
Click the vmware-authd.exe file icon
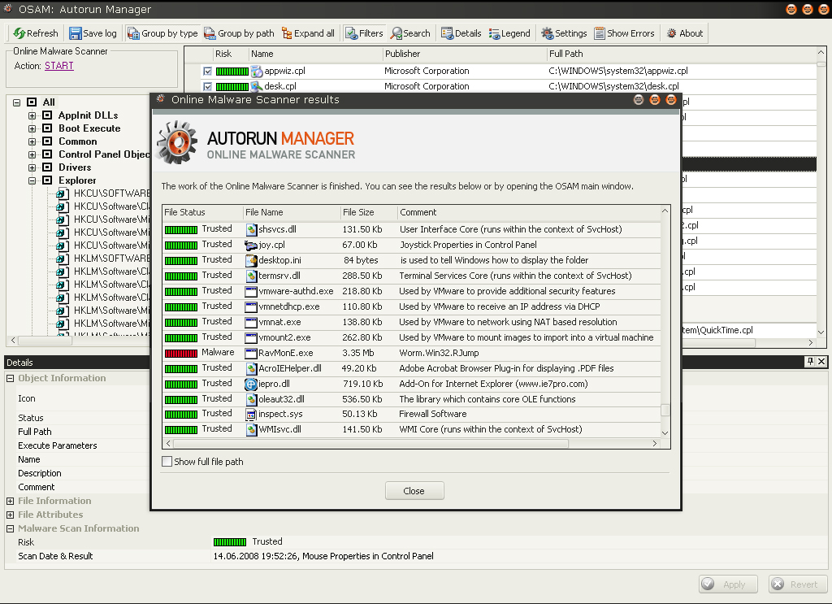tap(251, 291)
